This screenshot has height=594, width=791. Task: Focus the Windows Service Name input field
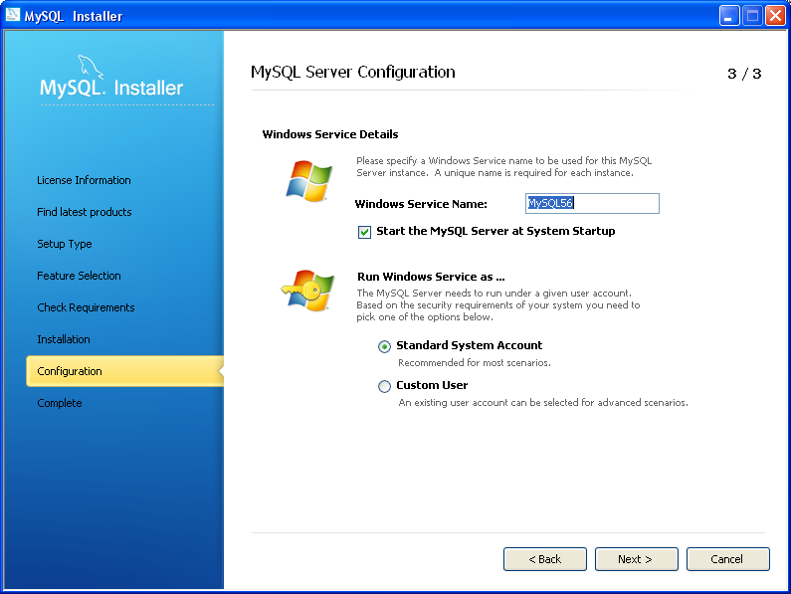point(592,203)
